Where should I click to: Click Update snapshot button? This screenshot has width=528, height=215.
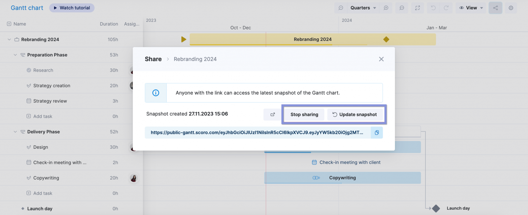[355, 115]
